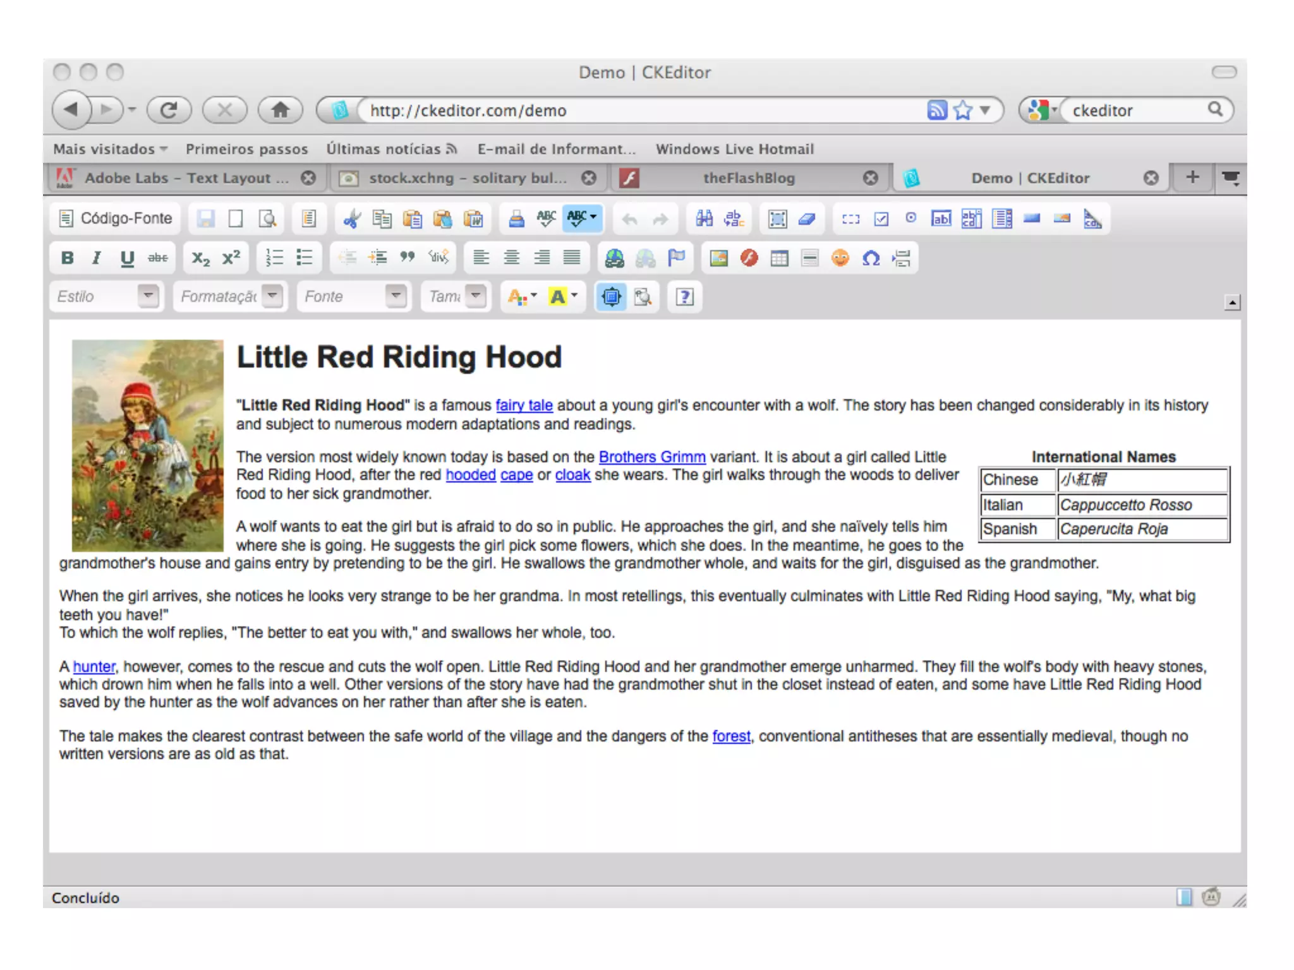The width and height of the screenshot is (1294, 970).
Task: Toggle Underline formatting
Action: (x=127, y=258)
